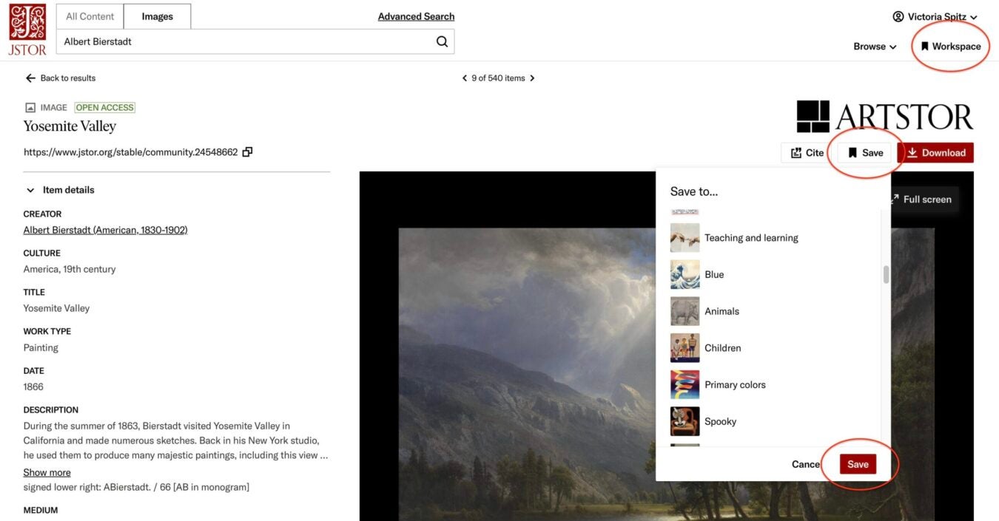Open the Albert Bierstadt creator link
Viewport: 999px width, 521px height.
point(104,229)
